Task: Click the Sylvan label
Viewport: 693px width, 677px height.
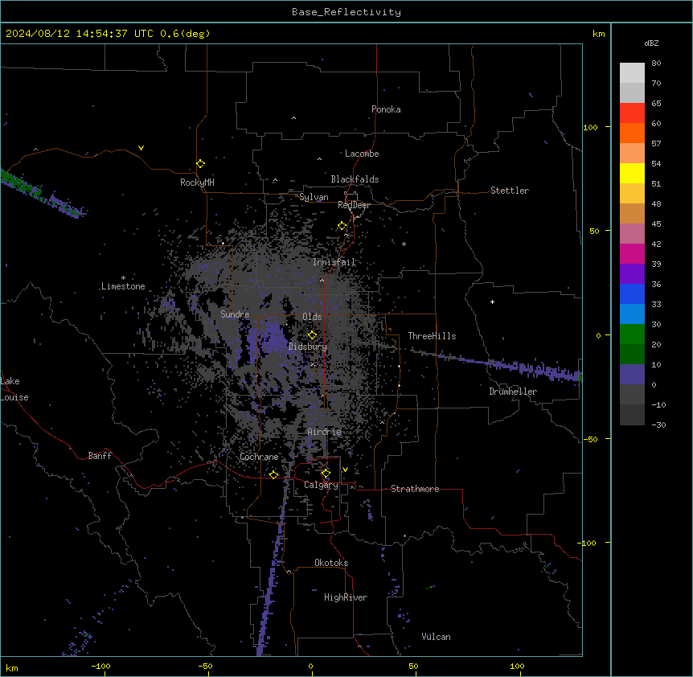Action: pyautogui.click(x=314, y=197)
